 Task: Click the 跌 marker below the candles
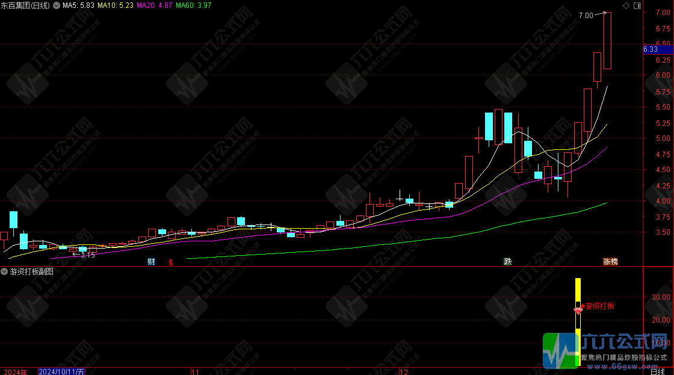[x=508, y=262]
